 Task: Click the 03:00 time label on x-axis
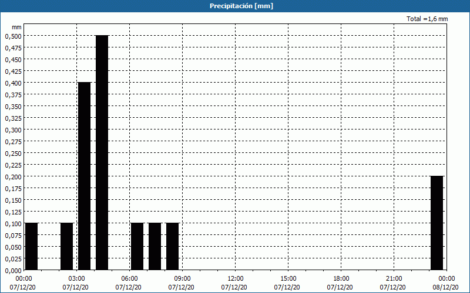click(x=77, y=279)
